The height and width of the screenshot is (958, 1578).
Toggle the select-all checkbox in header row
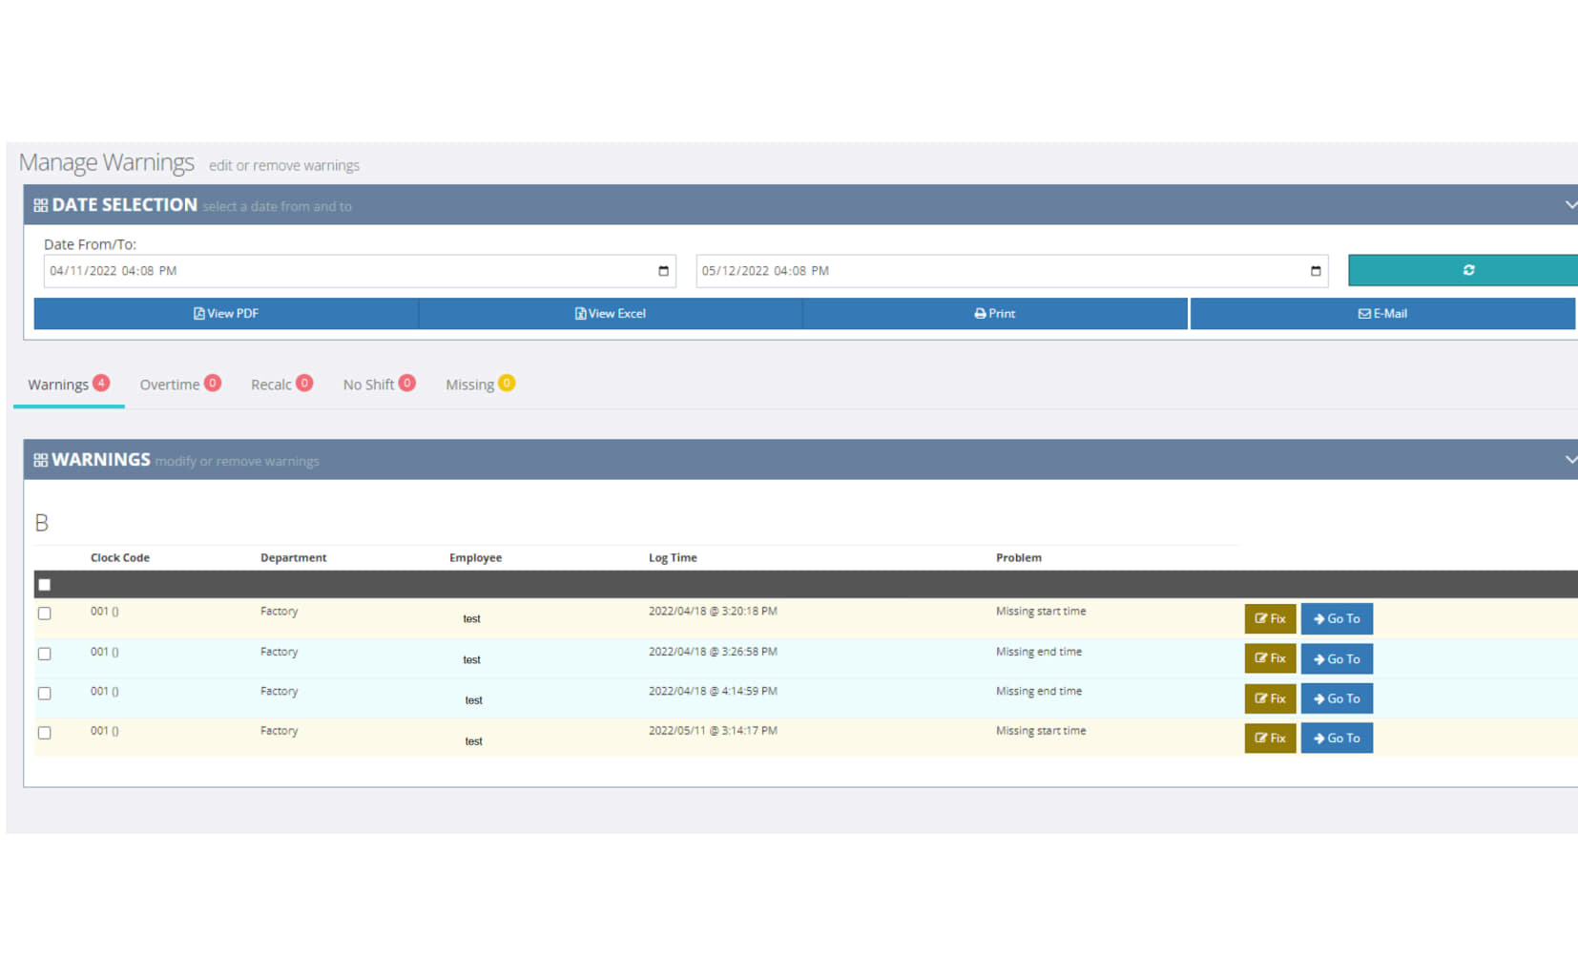point(45,584)
